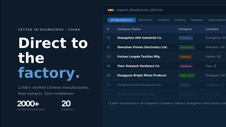Click the yellow minimize dot
Image resolution: width=226 pixels, height=127 pixels.
pyautogui.click(x=111, y=10)
